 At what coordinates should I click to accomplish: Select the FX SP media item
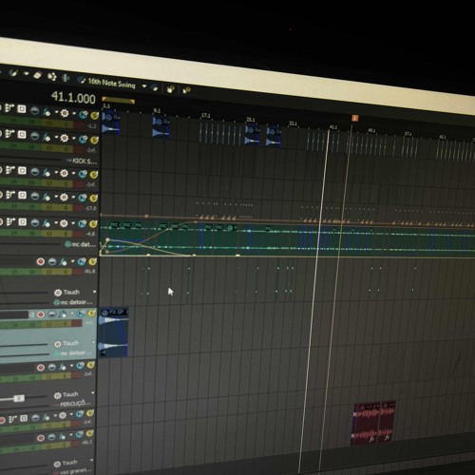tap(114, 332)
